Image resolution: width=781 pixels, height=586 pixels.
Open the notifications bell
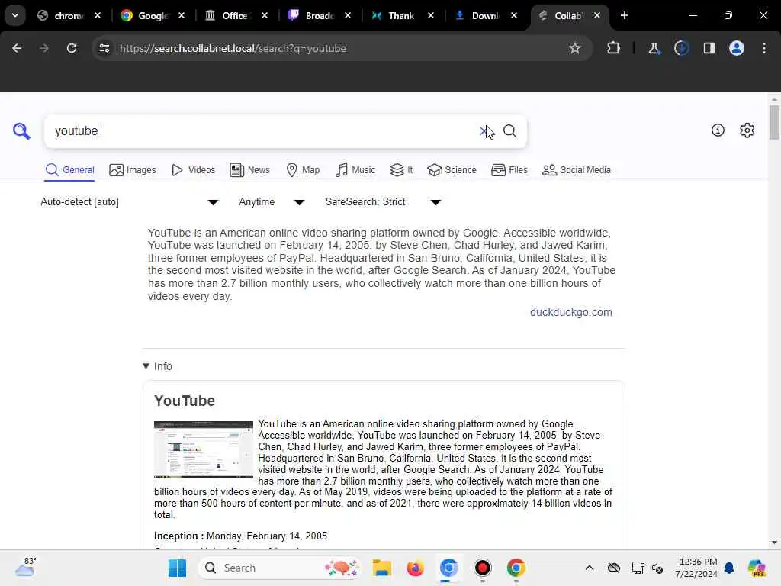729,568
